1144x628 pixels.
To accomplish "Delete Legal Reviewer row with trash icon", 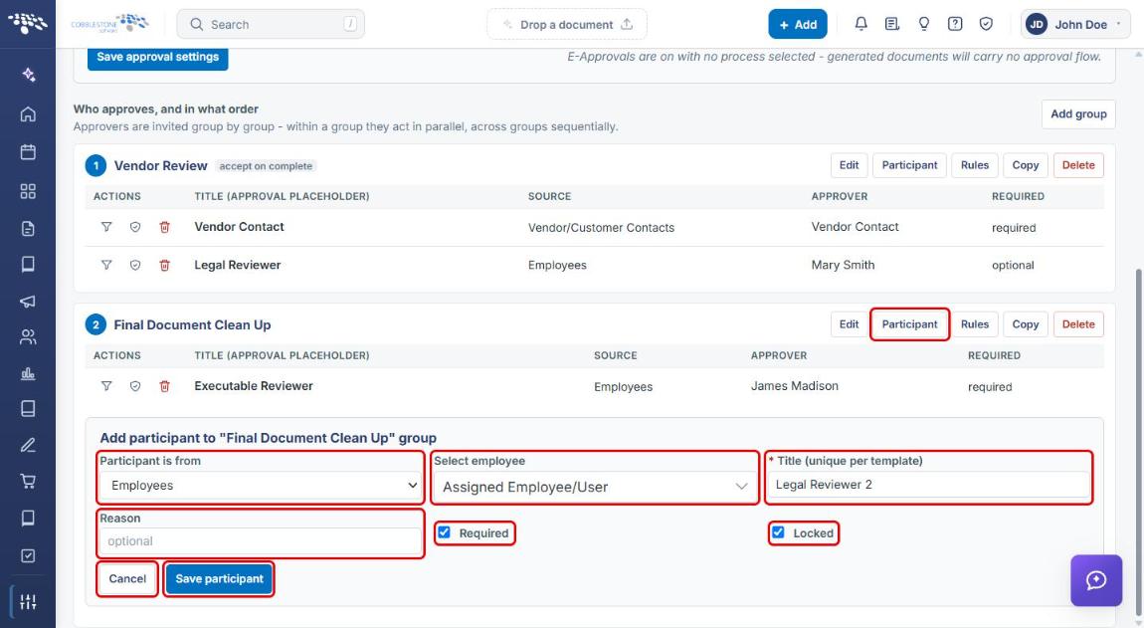I will tap(165, 265).
